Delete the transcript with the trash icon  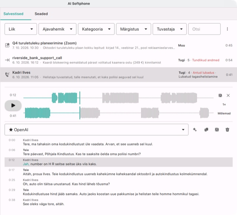pyautogui.click(x=227, y=130)
